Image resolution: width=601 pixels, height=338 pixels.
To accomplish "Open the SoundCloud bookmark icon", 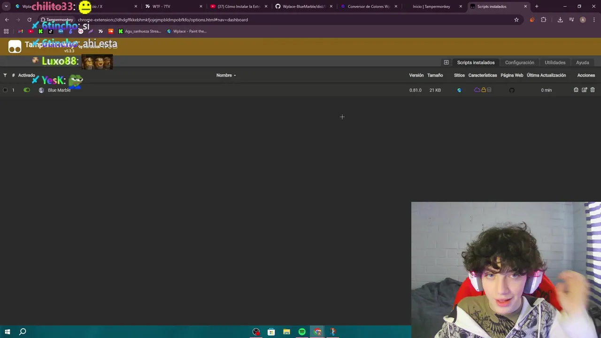I will pos(111,31).
